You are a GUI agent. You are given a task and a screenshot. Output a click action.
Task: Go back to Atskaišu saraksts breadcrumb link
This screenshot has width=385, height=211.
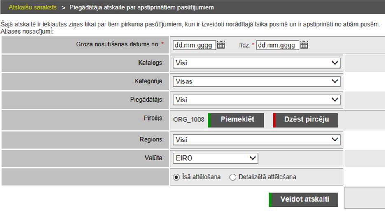[33, 7]
